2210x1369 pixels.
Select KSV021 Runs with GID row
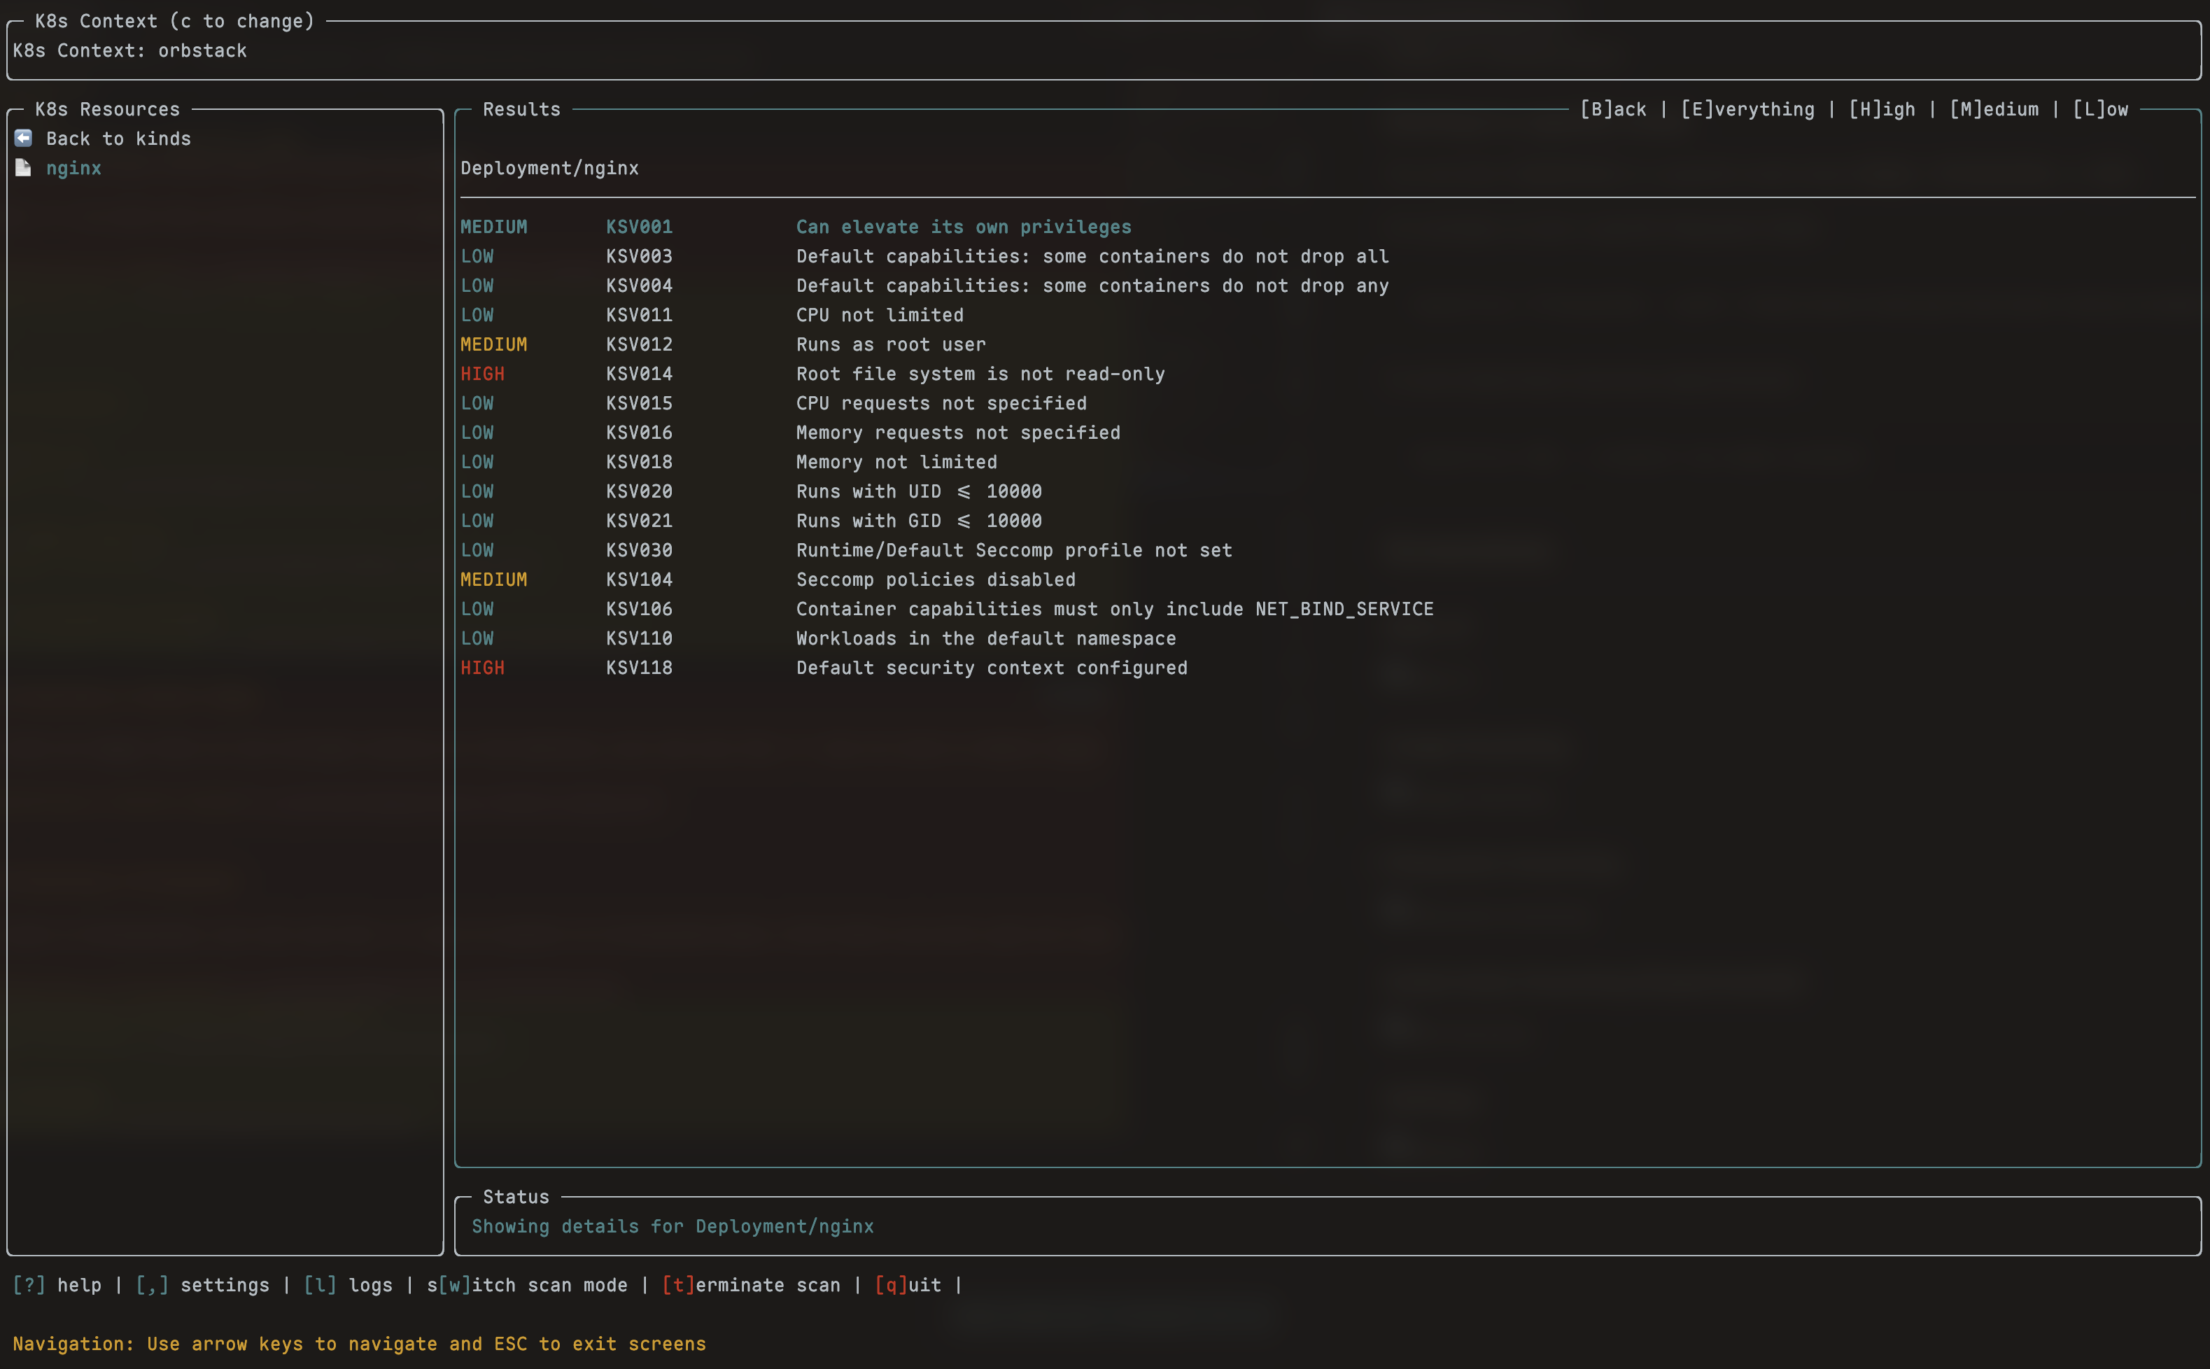tap(1328, 521)
